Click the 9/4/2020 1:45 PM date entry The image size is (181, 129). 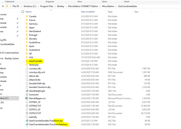(x=89, y=61)
